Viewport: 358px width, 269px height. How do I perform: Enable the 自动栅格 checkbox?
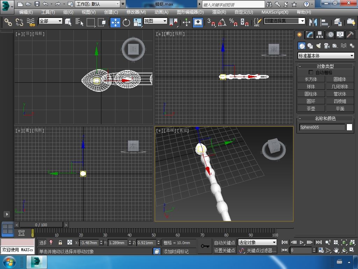(311, 73)
